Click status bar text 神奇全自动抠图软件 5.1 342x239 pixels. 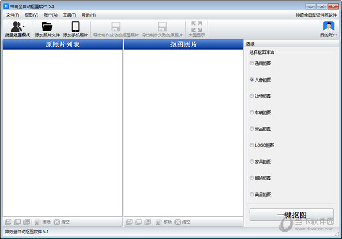click(x=27, y=232)
